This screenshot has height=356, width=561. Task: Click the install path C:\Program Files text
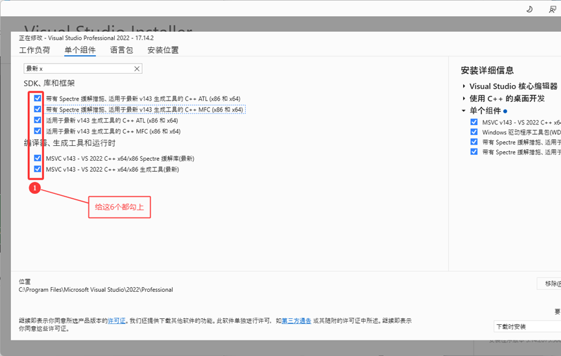pos(96,290)
